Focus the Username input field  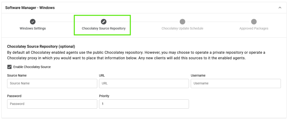(x=236, y=83)
